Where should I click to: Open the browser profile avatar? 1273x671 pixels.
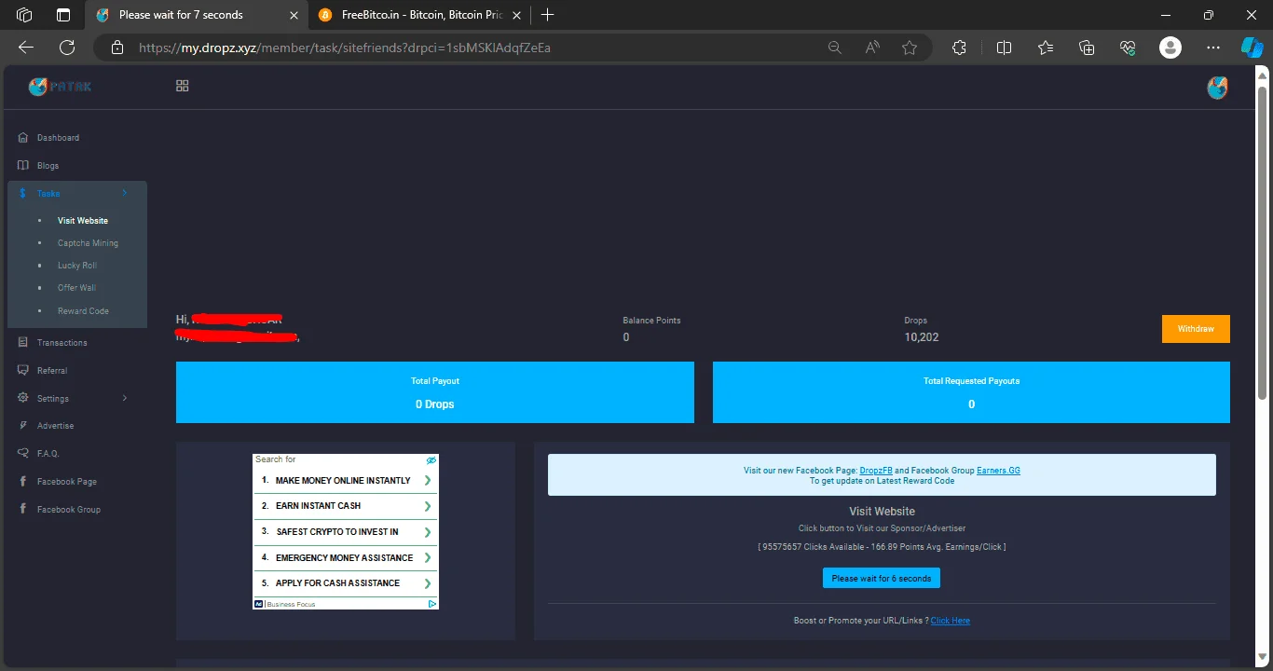(1170, 48)
